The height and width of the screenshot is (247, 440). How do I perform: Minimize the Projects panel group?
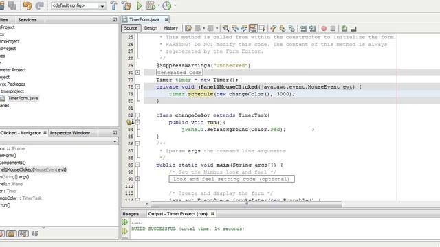pos(115,20)
